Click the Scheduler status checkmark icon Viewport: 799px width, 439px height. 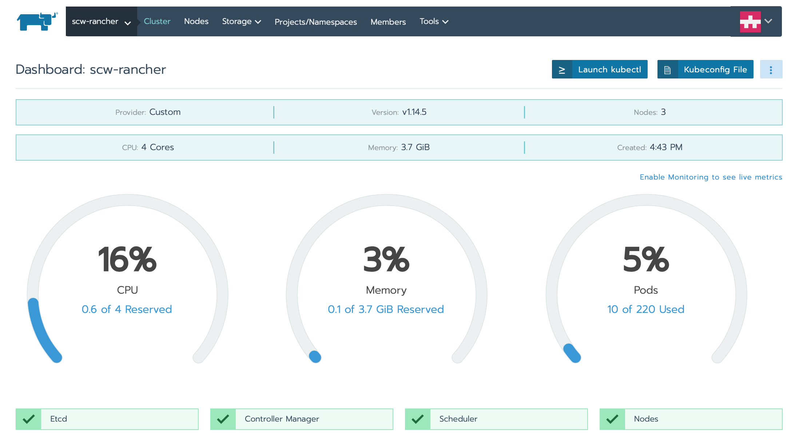(x=418, y=419)
